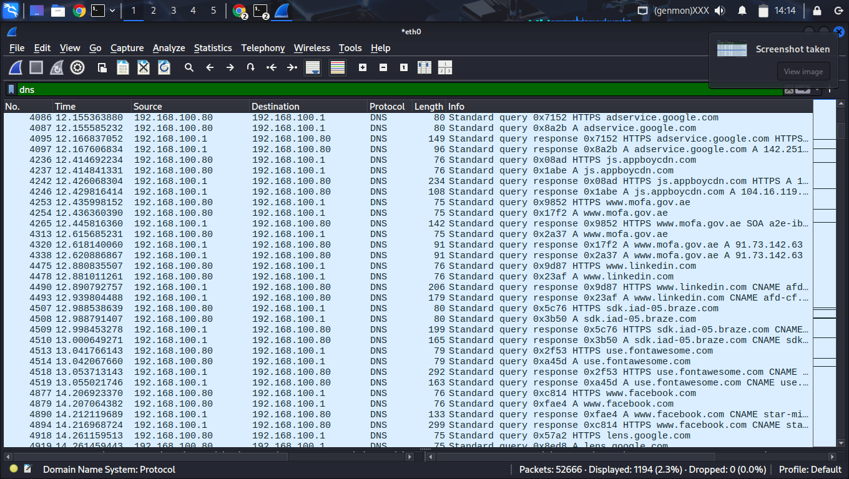Image resolution: width=849 pixels, height=479 pixels.
Task: Switch to workspace 3
Action: coord(174,11)
